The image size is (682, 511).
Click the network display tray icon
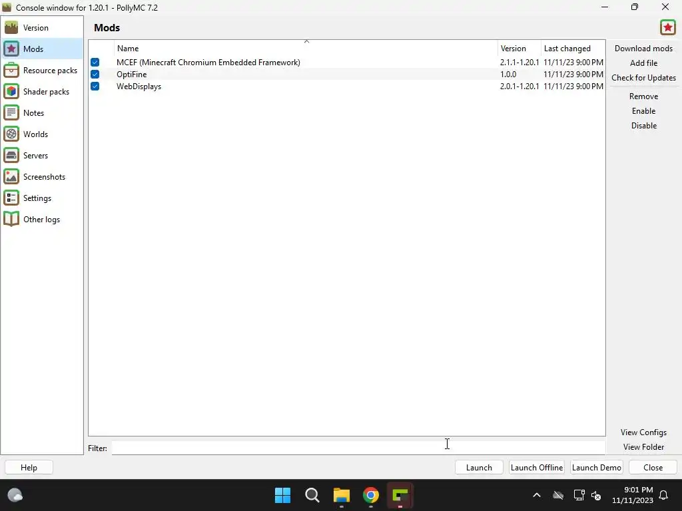pos(579,495)
